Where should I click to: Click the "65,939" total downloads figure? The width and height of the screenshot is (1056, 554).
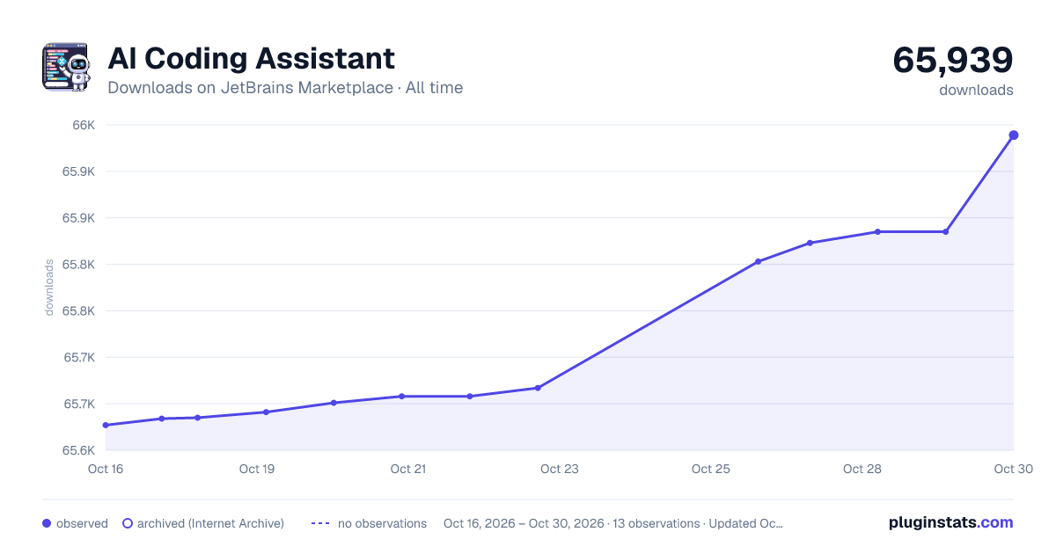pyautogui.click(x=953, y=60)
